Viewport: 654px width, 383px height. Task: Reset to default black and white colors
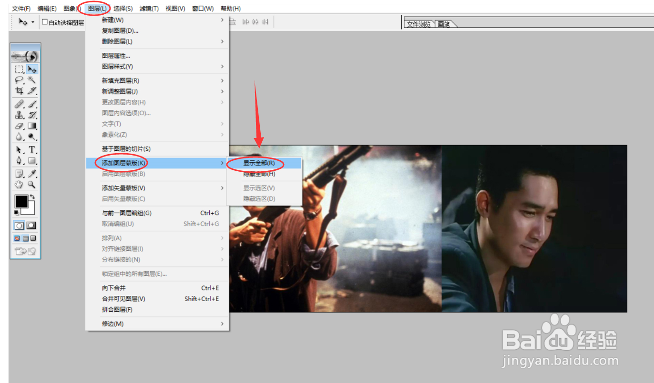(x=17, y=212)
